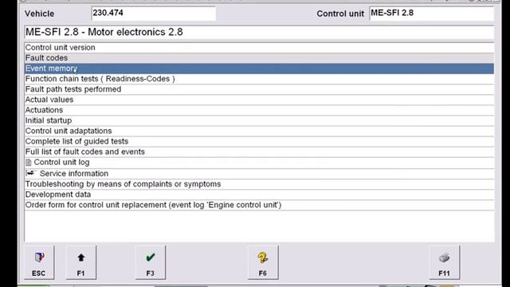Image resolution: width=510 pixels, height=287 pixels.
Task: Open the Control unit log entry
Action: (x=259, y=163)
